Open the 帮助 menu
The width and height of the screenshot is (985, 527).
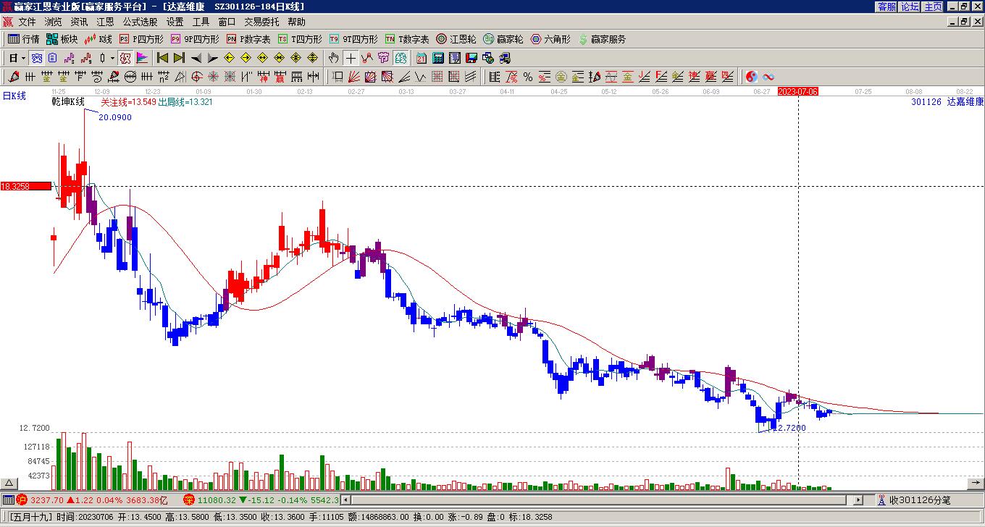click(296, 22)
